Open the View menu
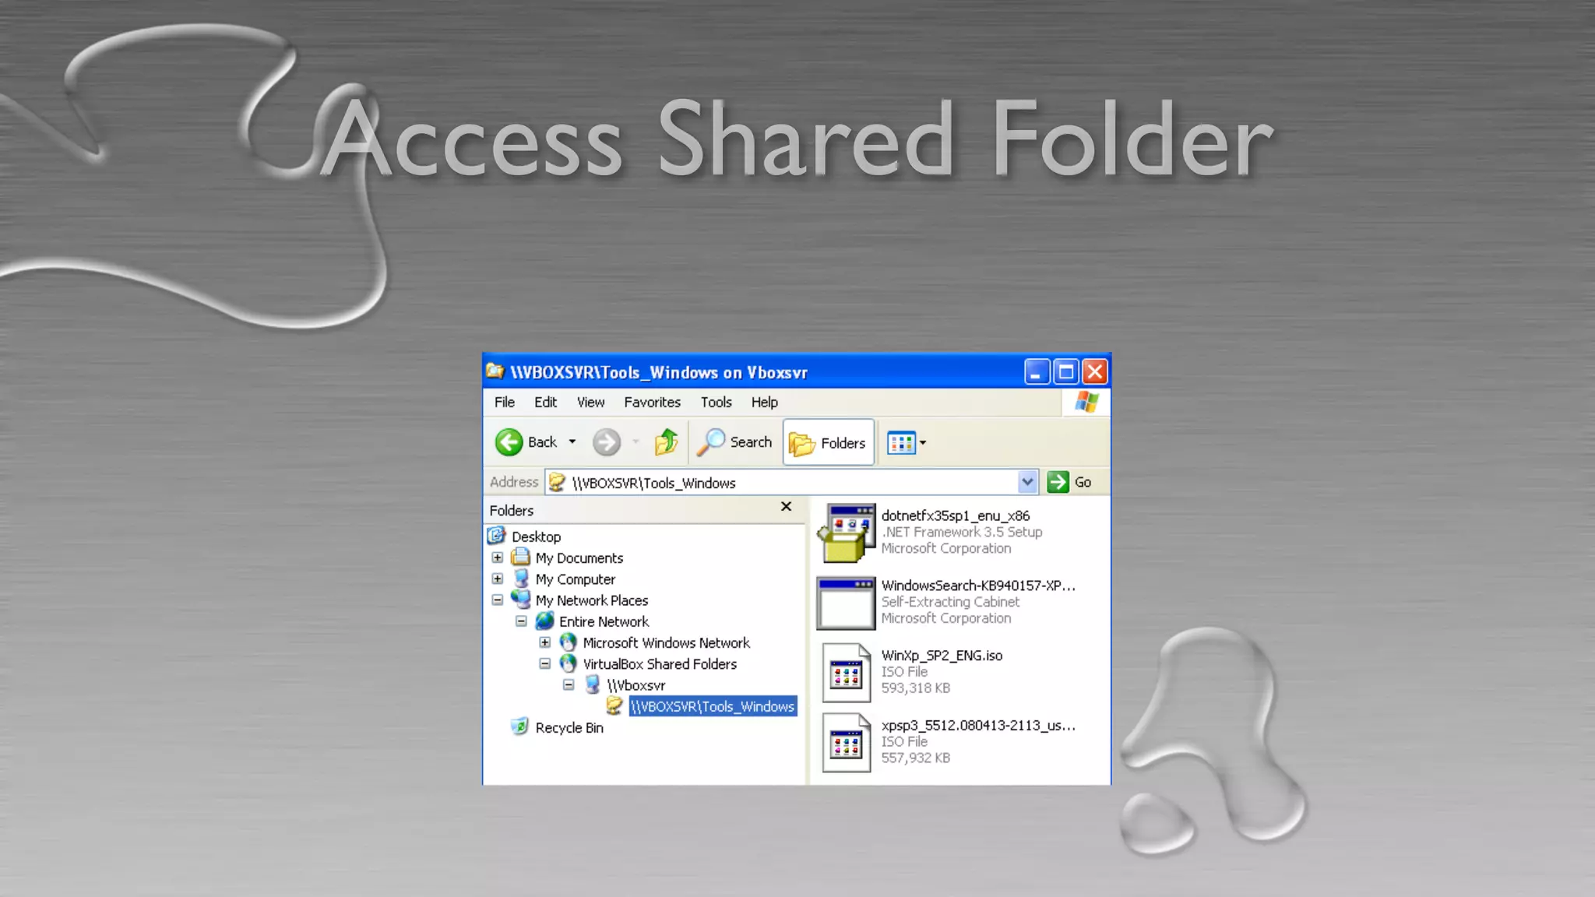Image resolution: width=1595 pixels, height=897 pixels. point(590,403)
